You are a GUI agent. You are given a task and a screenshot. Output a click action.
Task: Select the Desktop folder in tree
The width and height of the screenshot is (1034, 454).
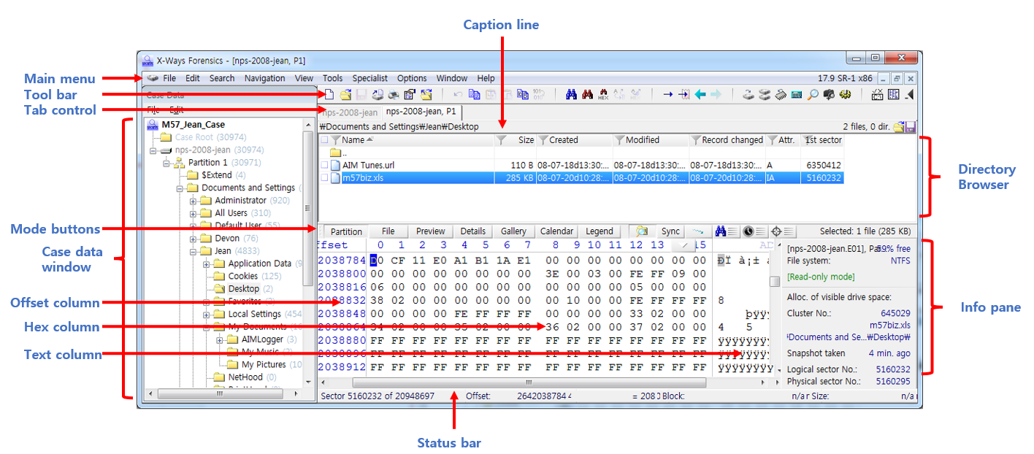click(x=243, y=289)
